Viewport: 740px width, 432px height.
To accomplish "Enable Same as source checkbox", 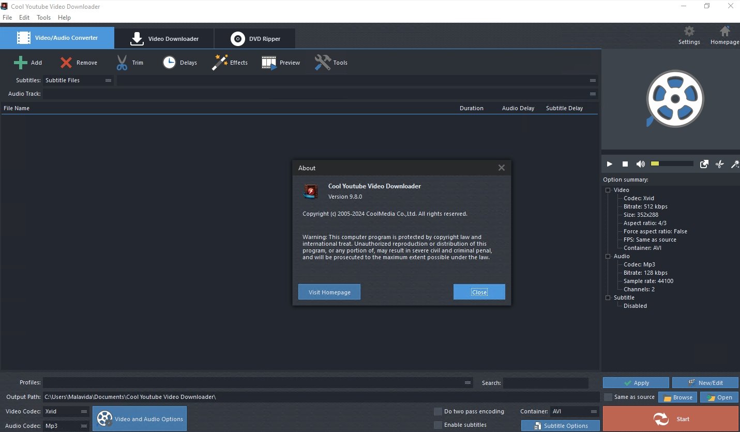I will (609, 397).
